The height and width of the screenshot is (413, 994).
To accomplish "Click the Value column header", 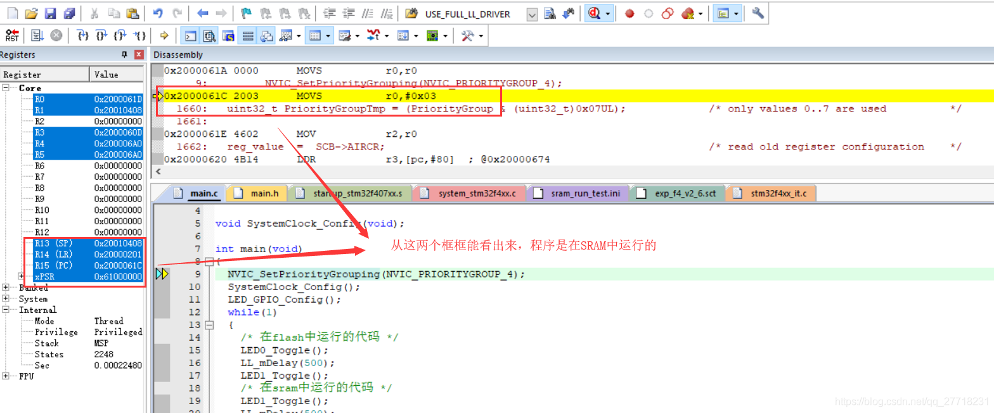I will coord(118,74).
